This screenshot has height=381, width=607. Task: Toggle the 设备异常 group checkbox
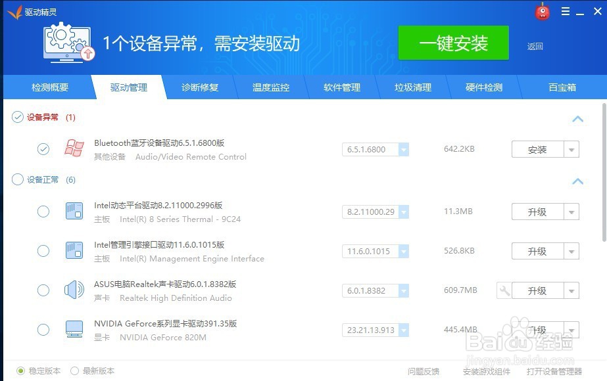17,117
